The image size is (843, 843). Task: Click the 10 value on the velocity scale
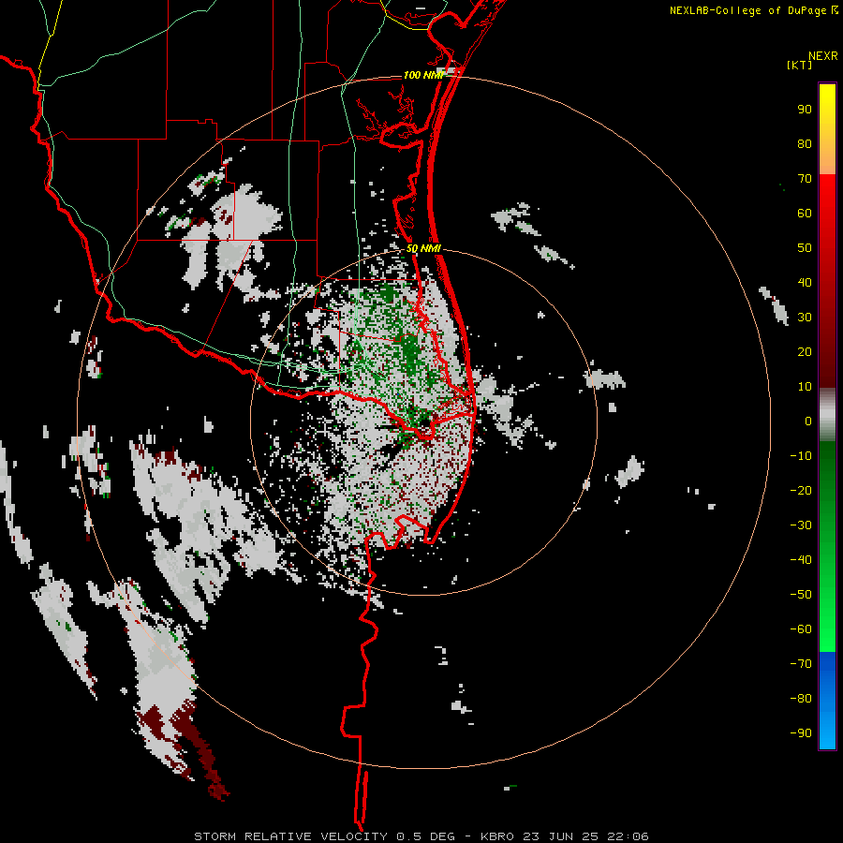coord(805,387)
